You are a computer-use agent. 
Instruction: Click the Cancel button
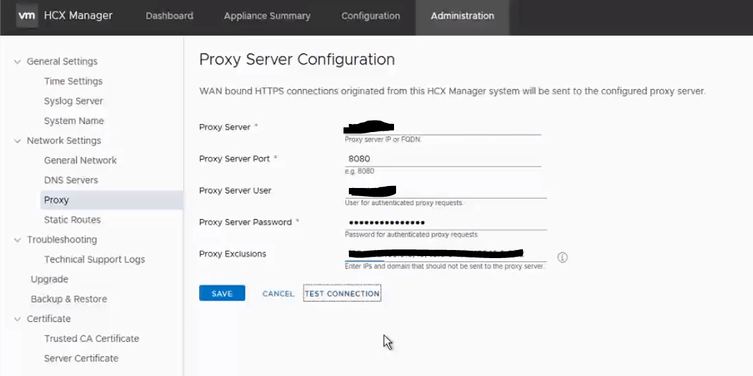278,294
